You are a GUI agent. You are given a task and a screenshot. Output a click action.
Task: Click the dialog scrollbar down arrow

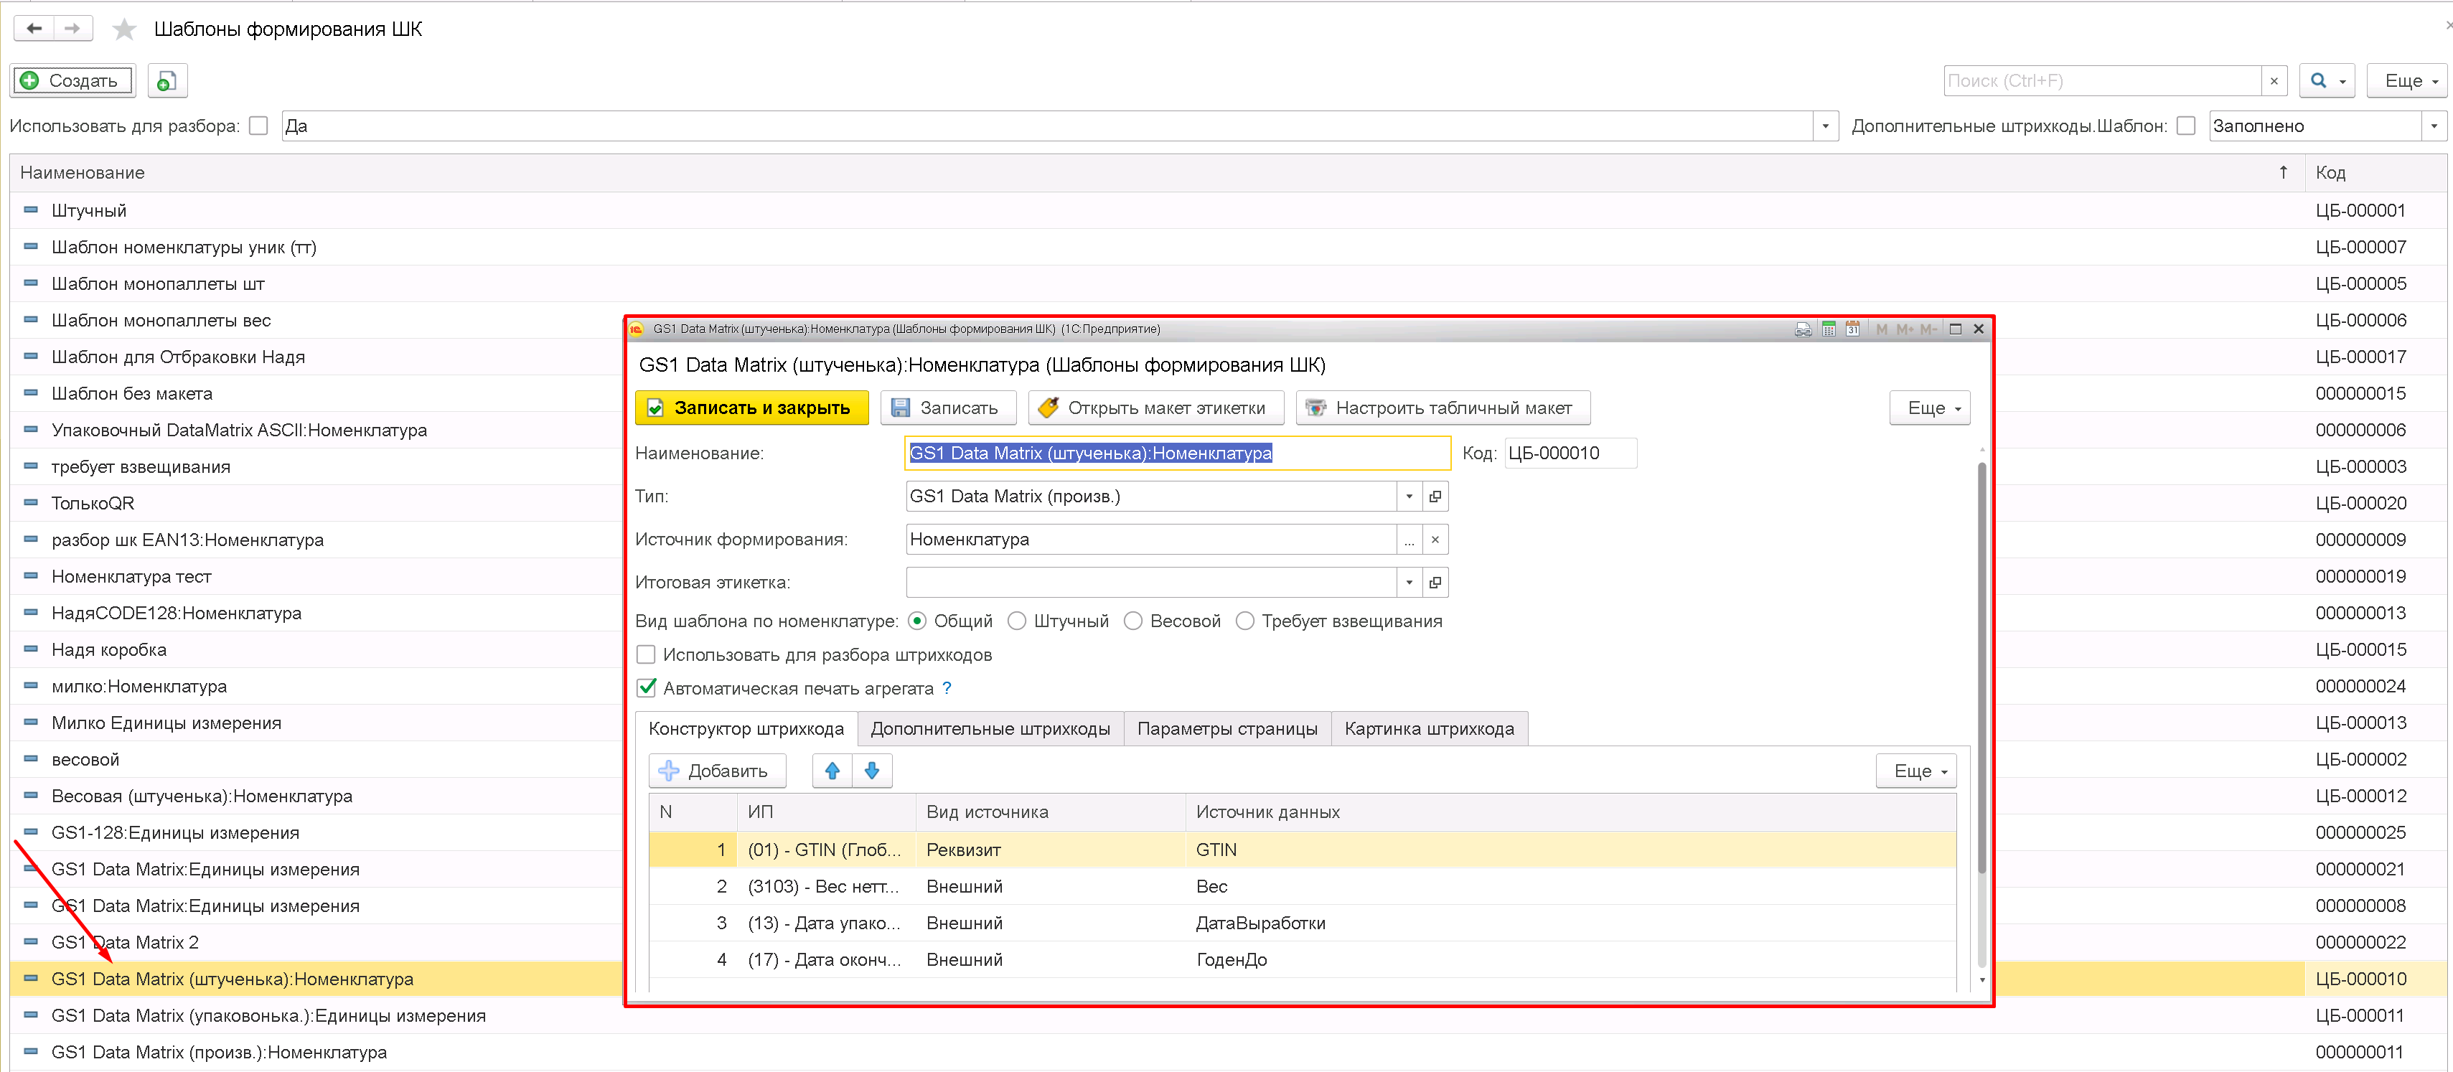[x=1981, y=981]
